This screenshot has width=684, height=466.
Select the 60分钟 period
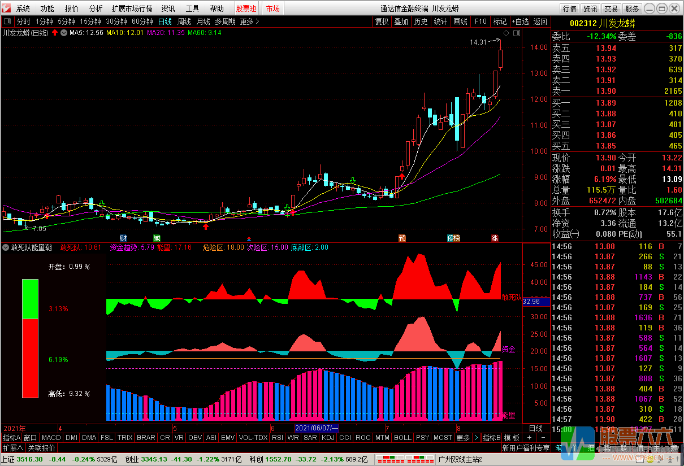click(x=142, y=22)
